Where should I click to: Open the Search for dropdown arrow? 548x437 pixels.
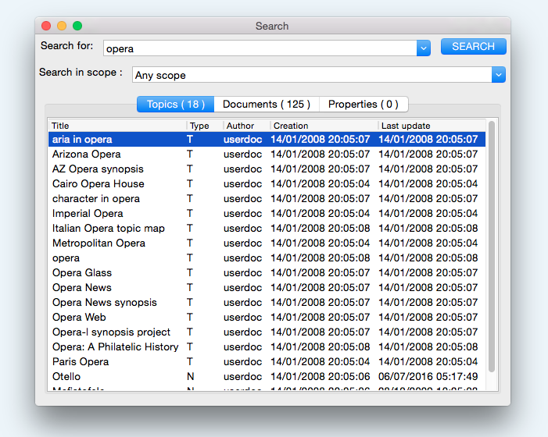(424, 48)
